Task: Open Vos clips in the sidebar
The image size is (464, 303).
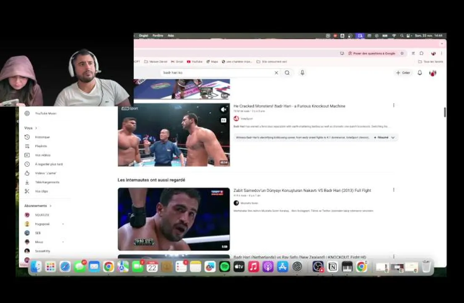Action: coord(42,191)
